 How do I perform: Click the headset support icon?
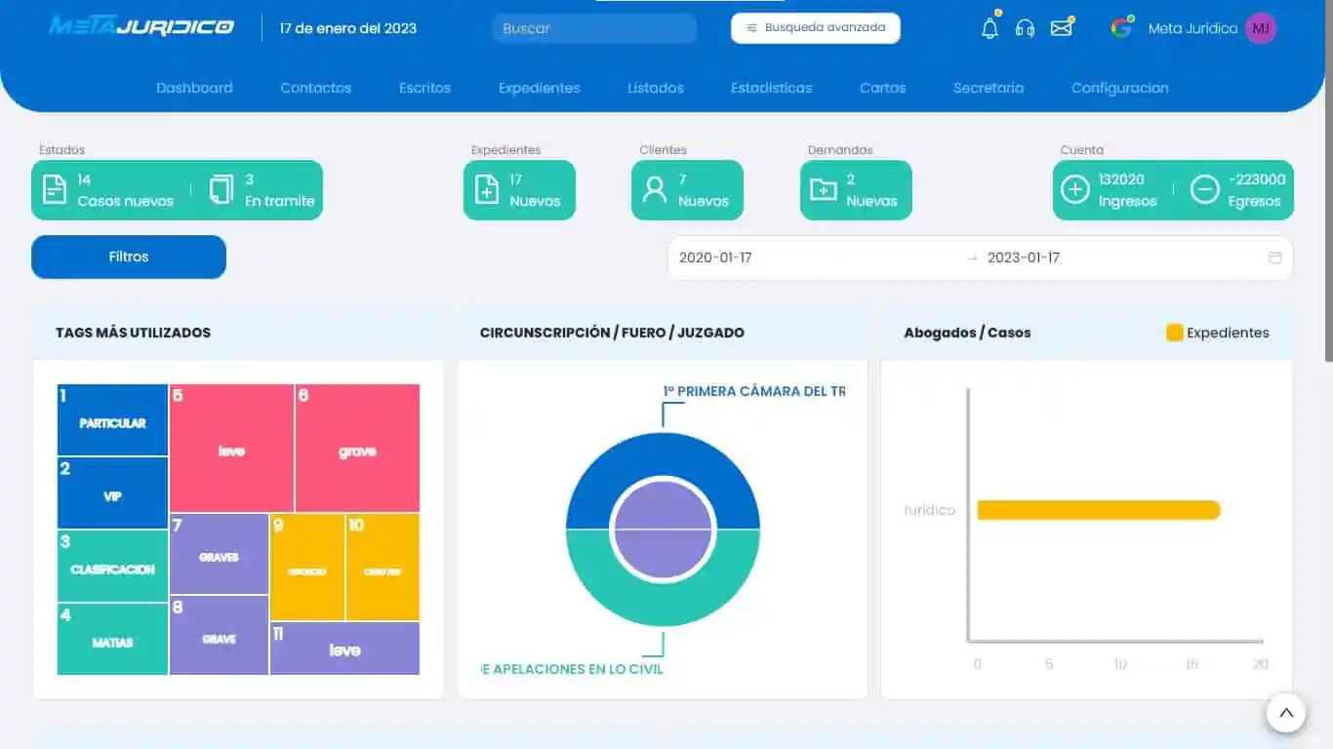point(1025,28)
